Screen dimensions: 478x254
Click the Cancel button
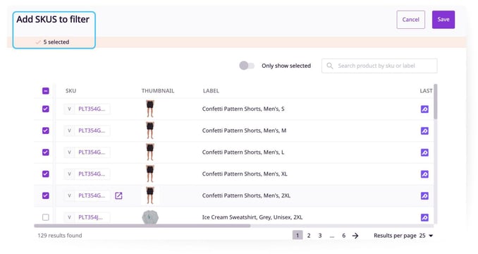pos(410,20)
